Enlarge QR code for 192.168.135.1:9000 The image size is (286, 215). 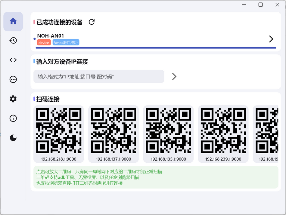click(x=168, y=131)
